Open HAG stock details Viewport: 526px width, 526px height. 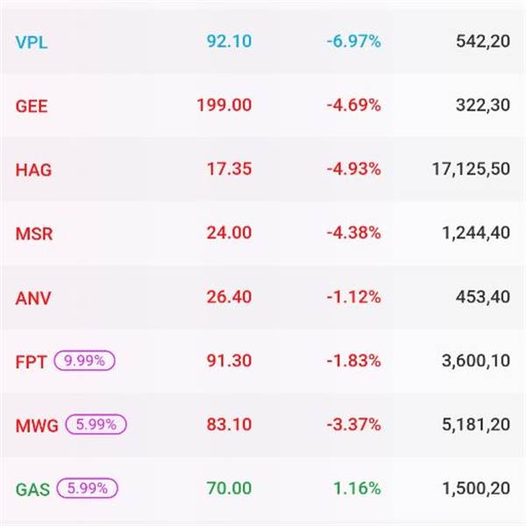tap(33, 170)
